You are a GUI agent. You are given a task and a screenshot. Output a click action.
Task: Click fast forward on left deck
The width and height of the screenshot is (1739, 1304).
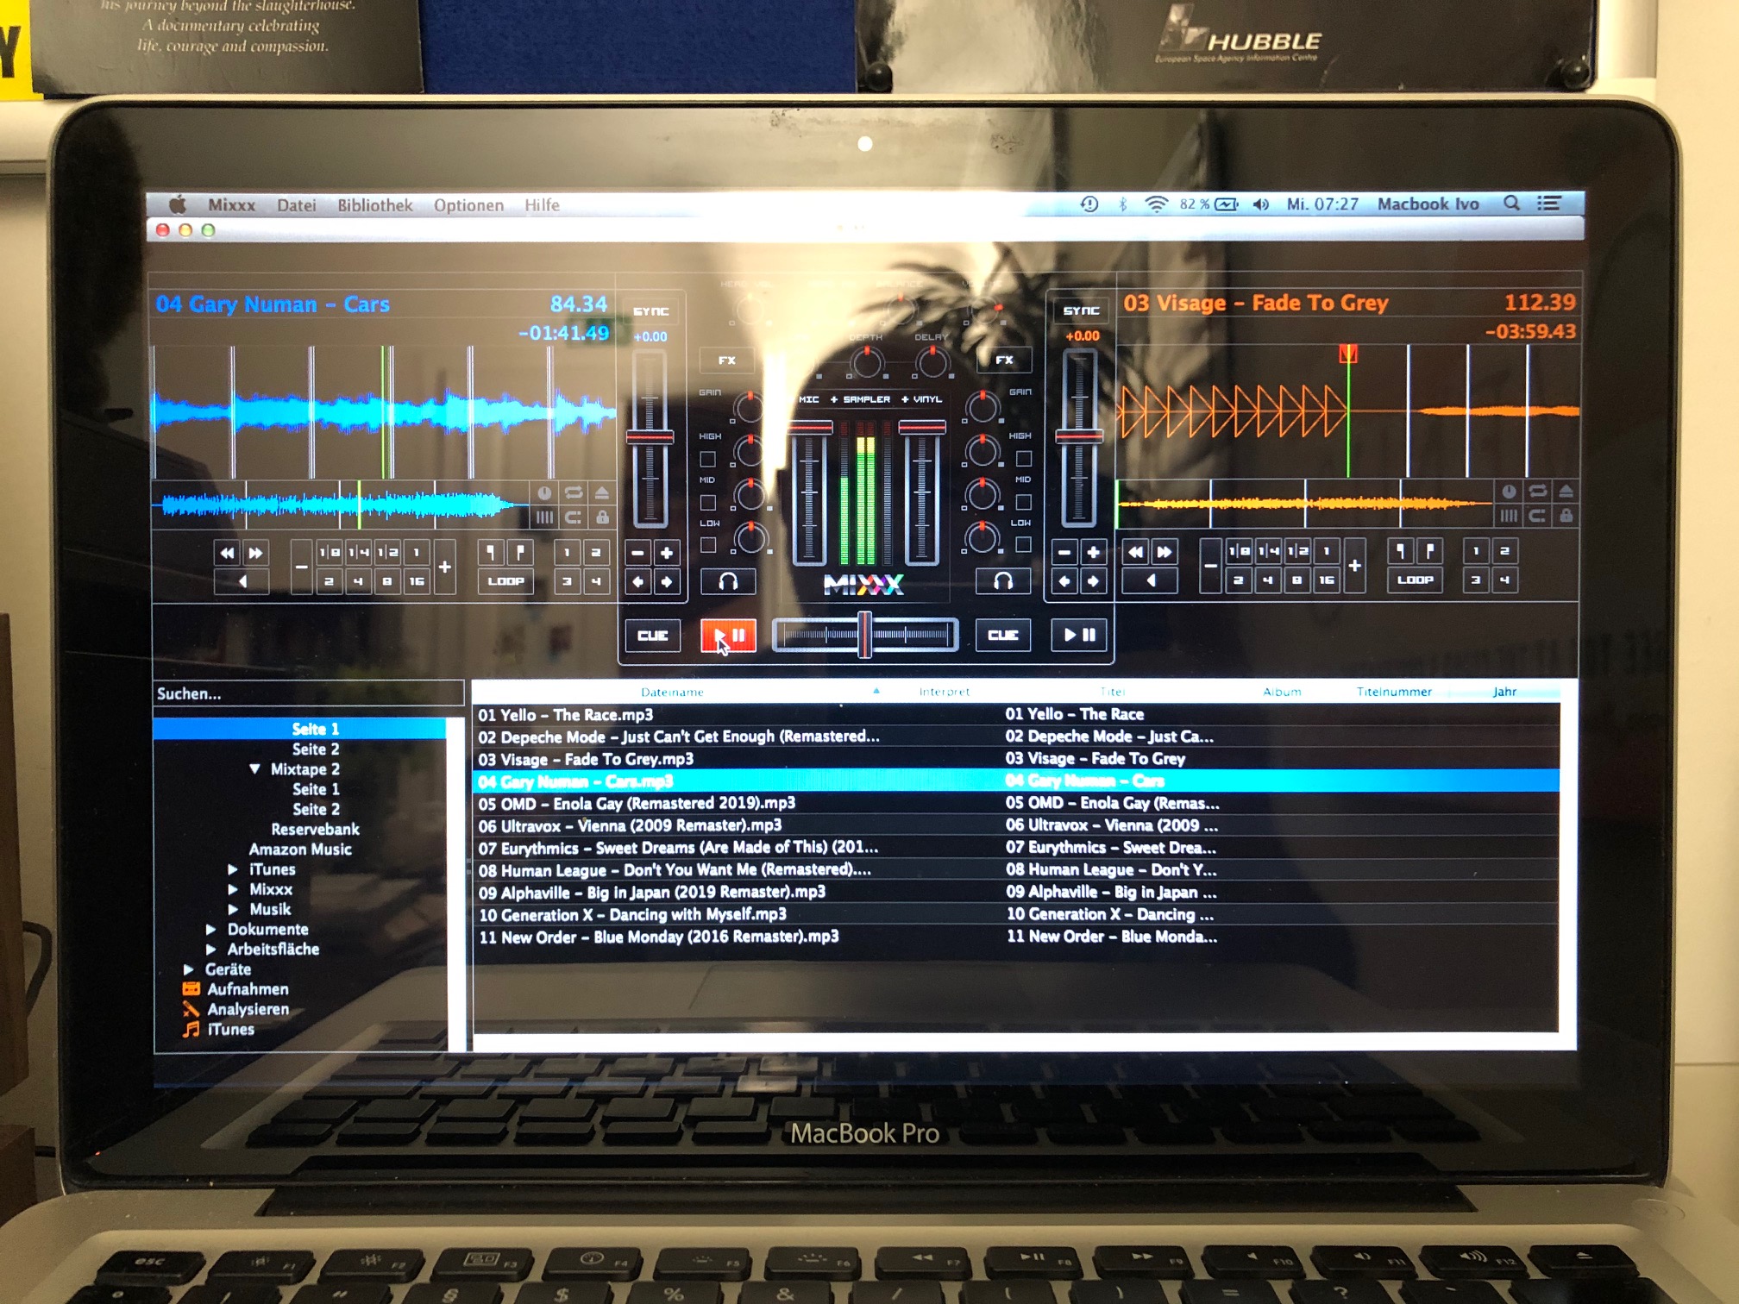click(256, 553)
